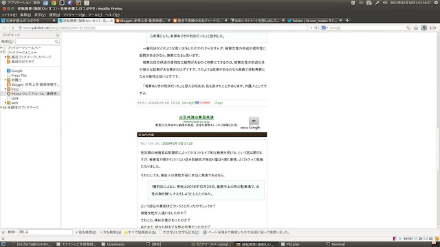Expand the blog bookmark folder
The image size is (440, 247).
[x=5, y=89]
